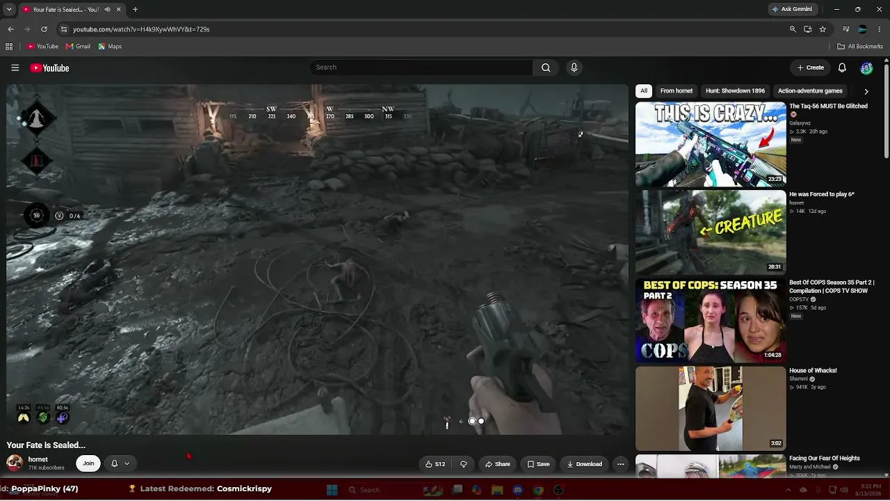Open the media controls in Chrome toolbar
This screenshot has height=501, width=890.
click(846, 29)
